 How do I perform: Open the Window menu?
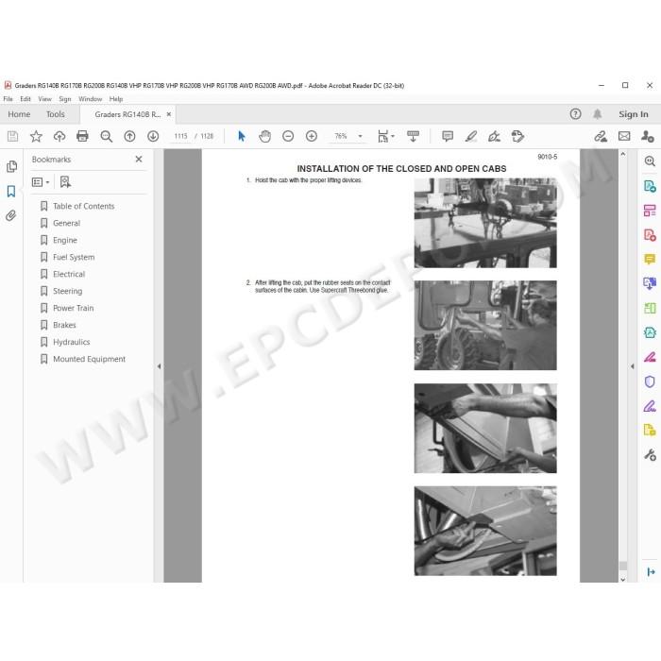tap(91, 98)
